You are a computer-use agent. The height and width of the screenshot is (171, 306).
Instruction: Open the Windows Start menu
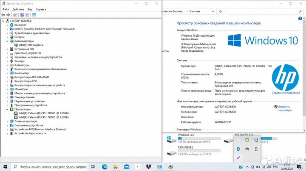[6, 167]
